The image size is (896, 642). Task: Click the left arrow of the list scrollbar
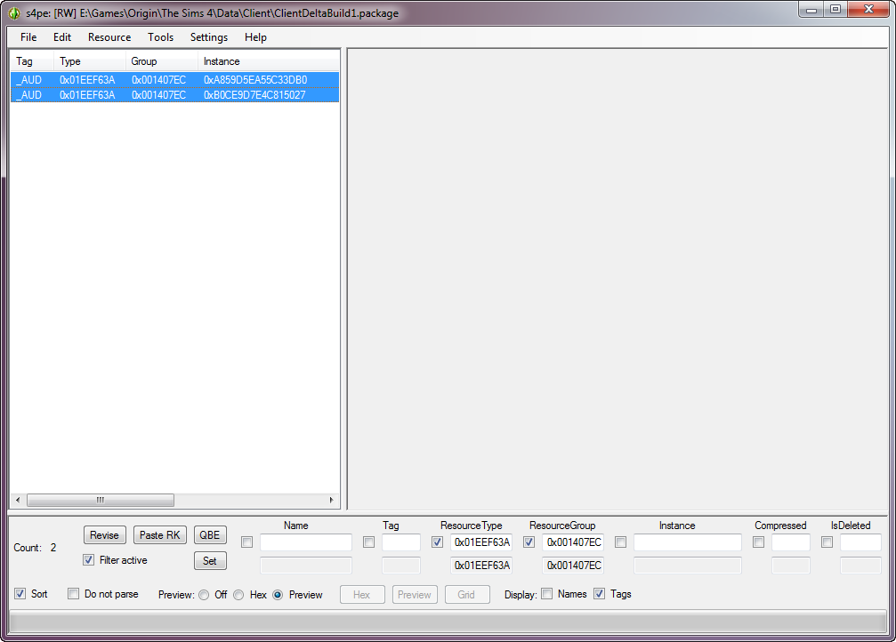19,501
